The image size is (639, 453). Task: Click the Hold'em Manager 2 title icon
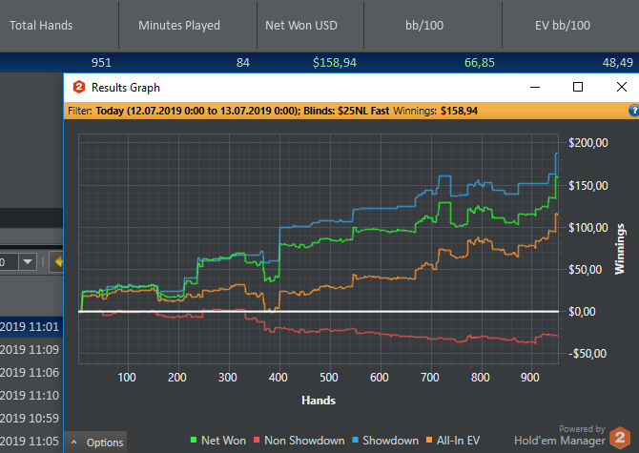point(79,88)
